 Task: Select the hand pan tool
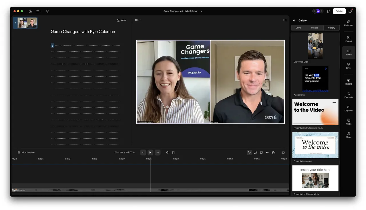[273, 153]
